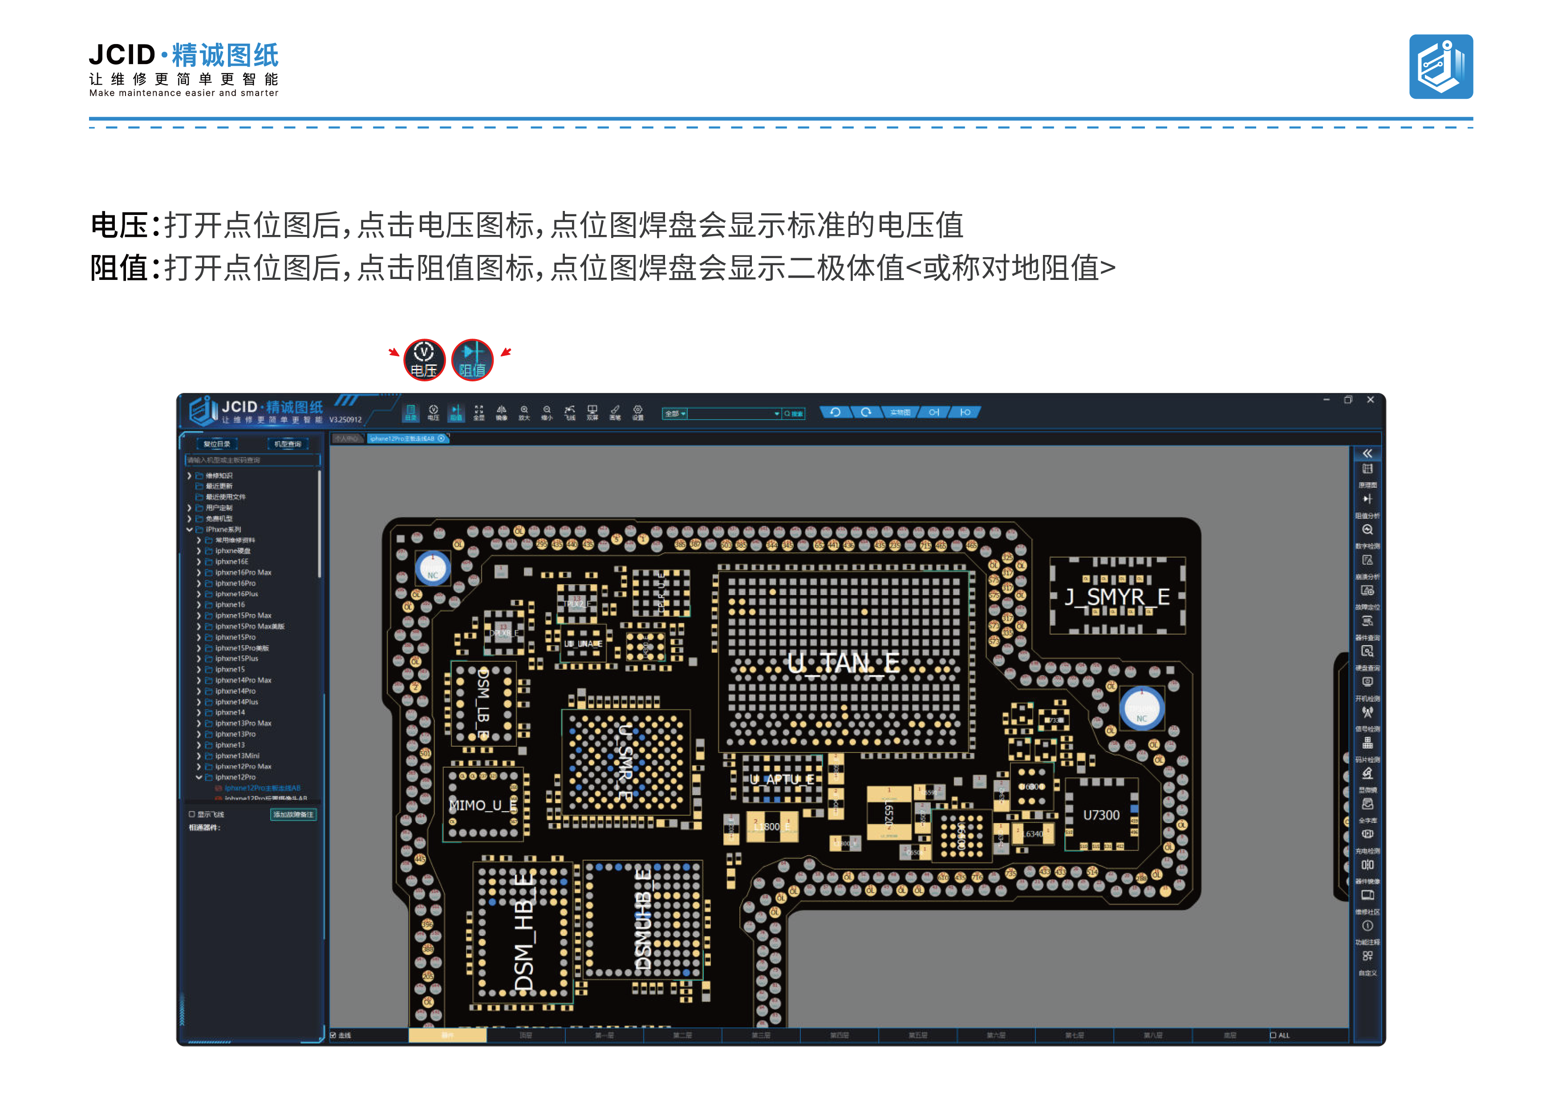Toggle the 阻值 resistance toolbar icon
Viewport: 1562px width, 1104px height.
(x=456, y=412)
